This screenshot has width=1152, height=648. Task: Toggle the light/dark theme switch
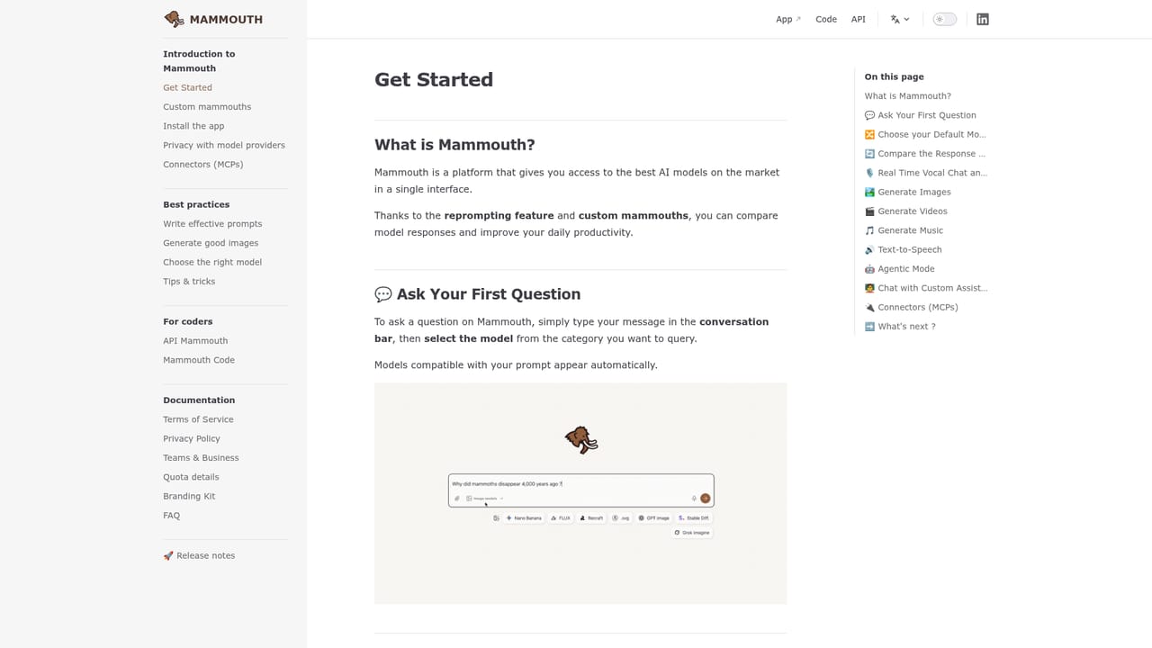tap(944, 19)
